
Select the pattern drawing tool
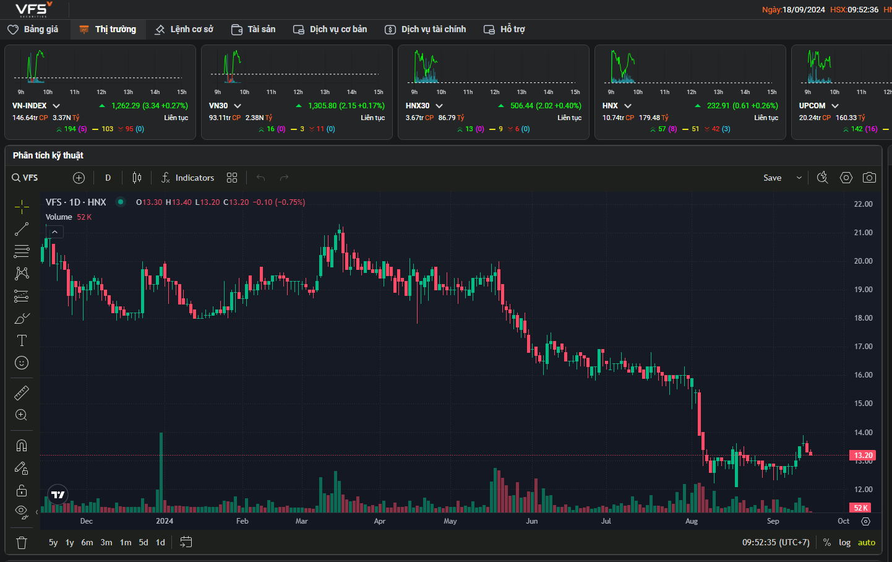(x=22, y=274)
